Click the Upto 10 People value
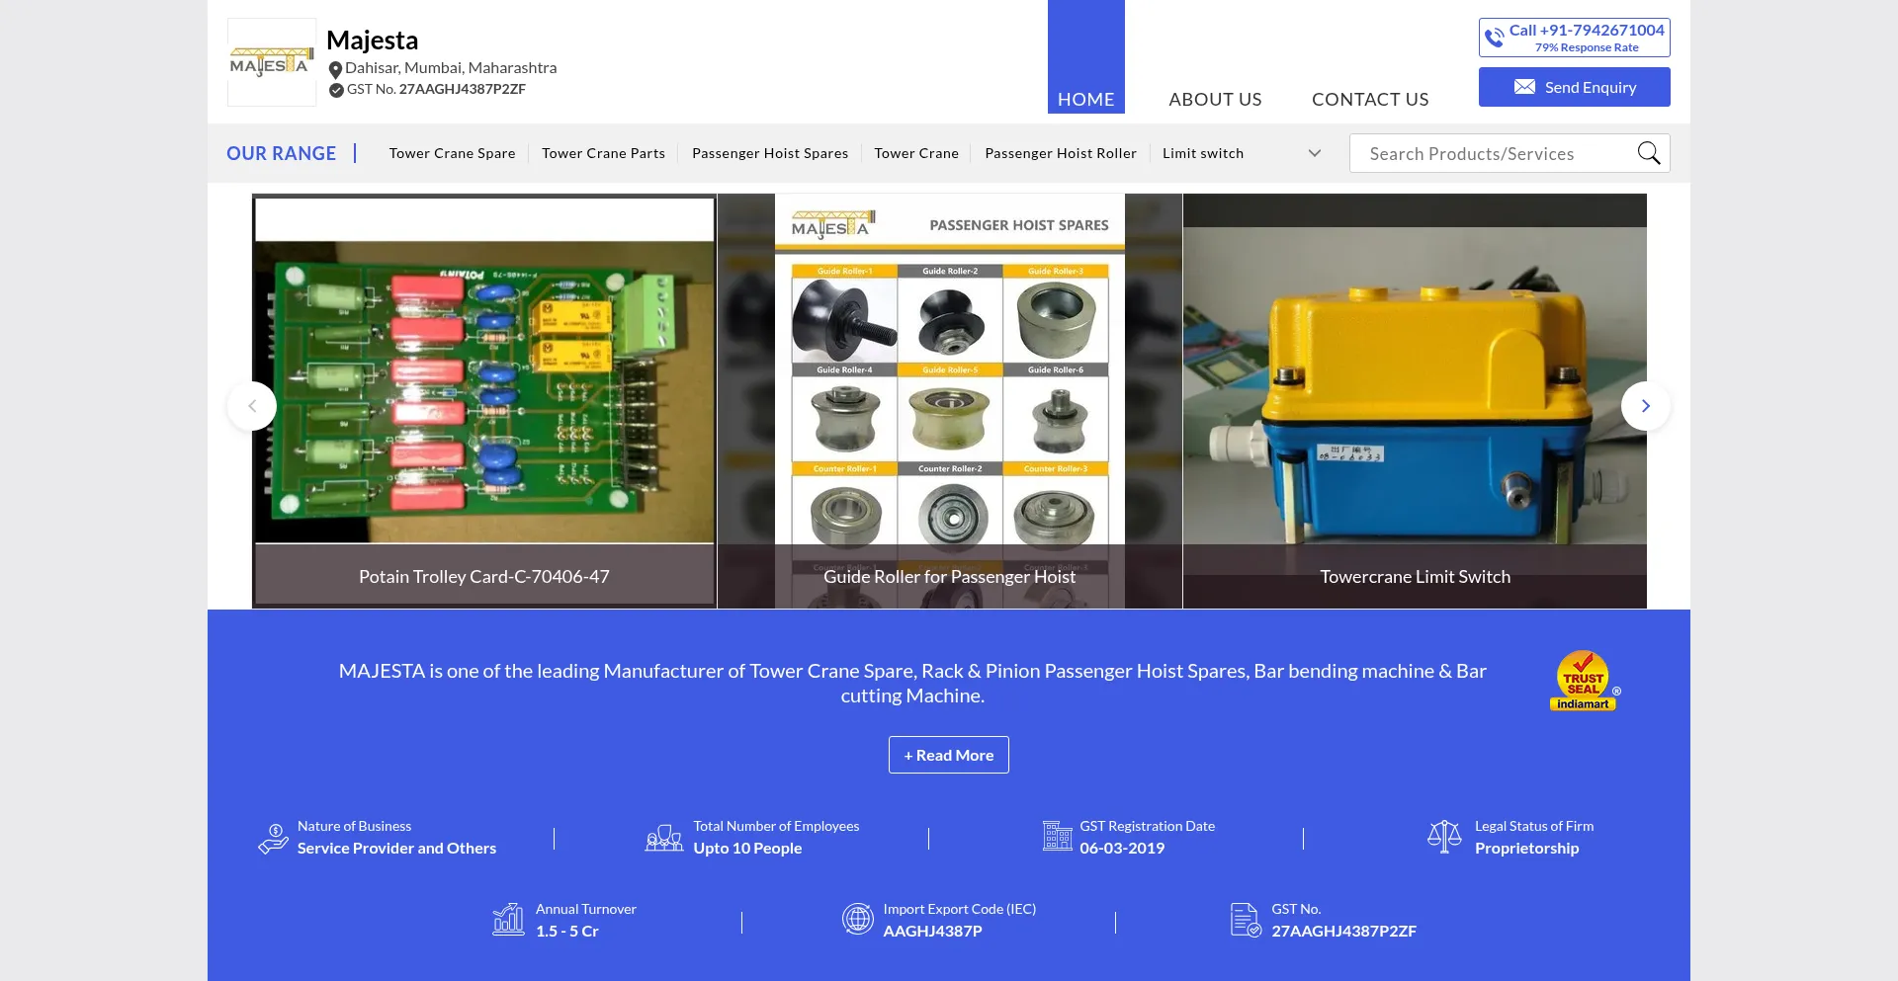This screenshot has width=1898, height=981. coord(747,848)
